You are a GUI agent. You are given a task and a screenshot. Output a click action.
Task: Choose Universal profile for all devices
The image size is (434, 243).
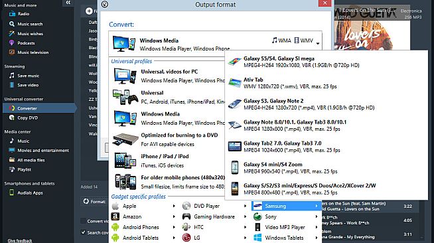pos(168,97)
